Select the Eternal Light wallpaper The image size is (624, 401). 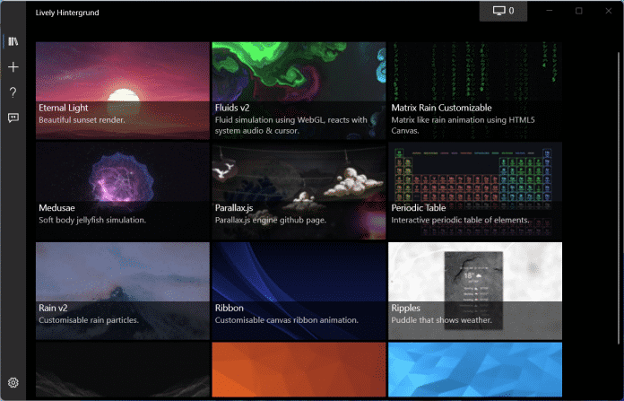[122, 90]
